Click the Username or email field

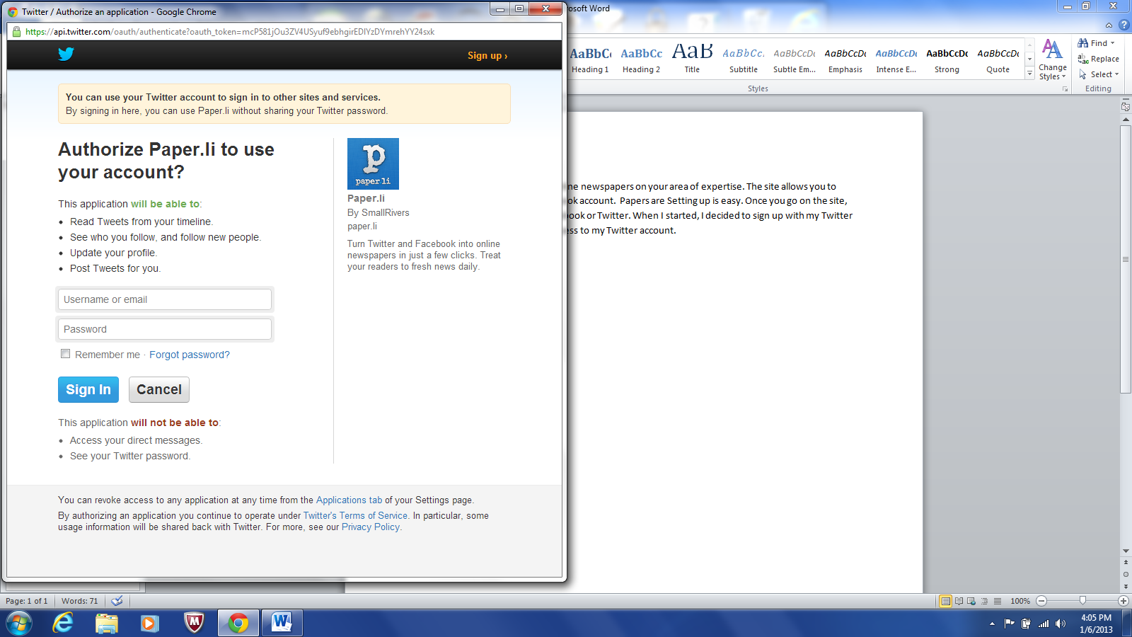[165, 299]
